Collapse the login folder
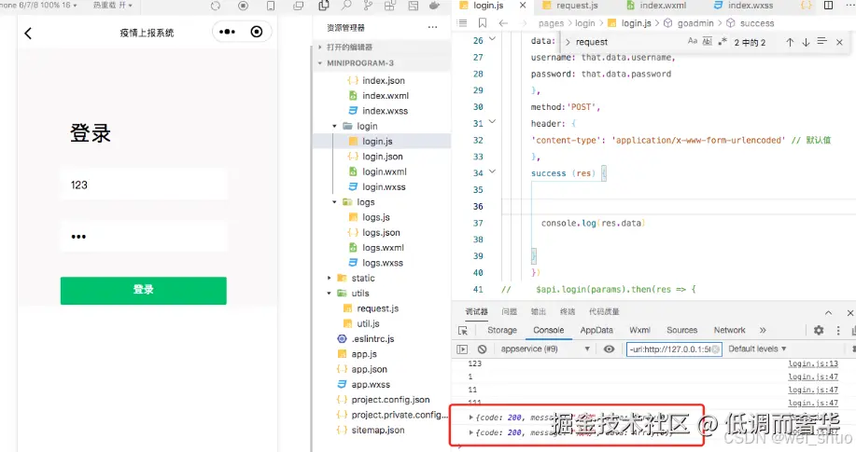The image size is (856, 452). point(334,126)
